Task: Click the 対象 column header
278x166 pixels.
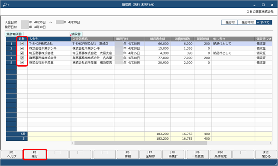Action: [22, 39]
